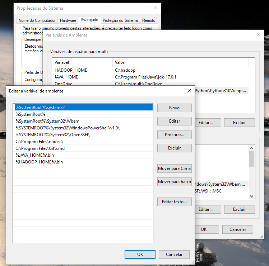Select the %JAVA_HOME%\bin entry
Image resolution: width=269 pixels, height=266 pixels.
click(84, 155)
